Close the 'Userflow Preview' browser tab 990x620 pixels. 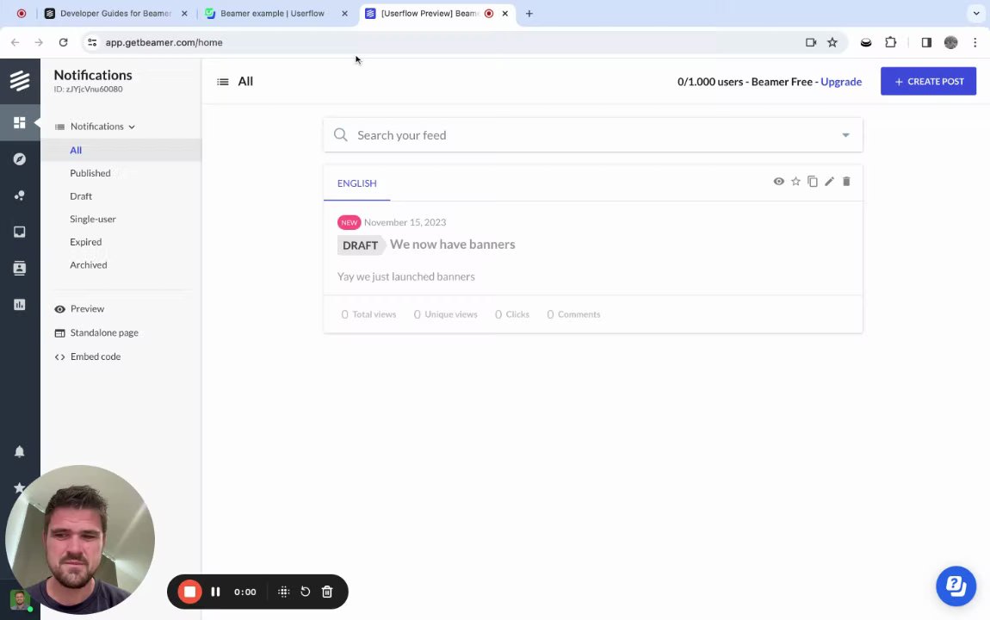point(505,13)
